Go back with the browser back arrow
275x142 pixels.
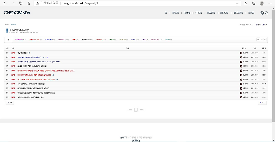pyautogui.click(x=5, y=3)
